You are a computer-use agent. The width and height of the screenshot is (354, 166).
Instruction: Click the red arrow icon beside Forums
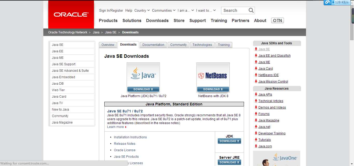point(256,114)
